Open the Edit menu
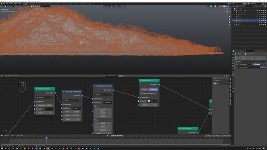This screenshot has width=267, height=150. point(7,4)
